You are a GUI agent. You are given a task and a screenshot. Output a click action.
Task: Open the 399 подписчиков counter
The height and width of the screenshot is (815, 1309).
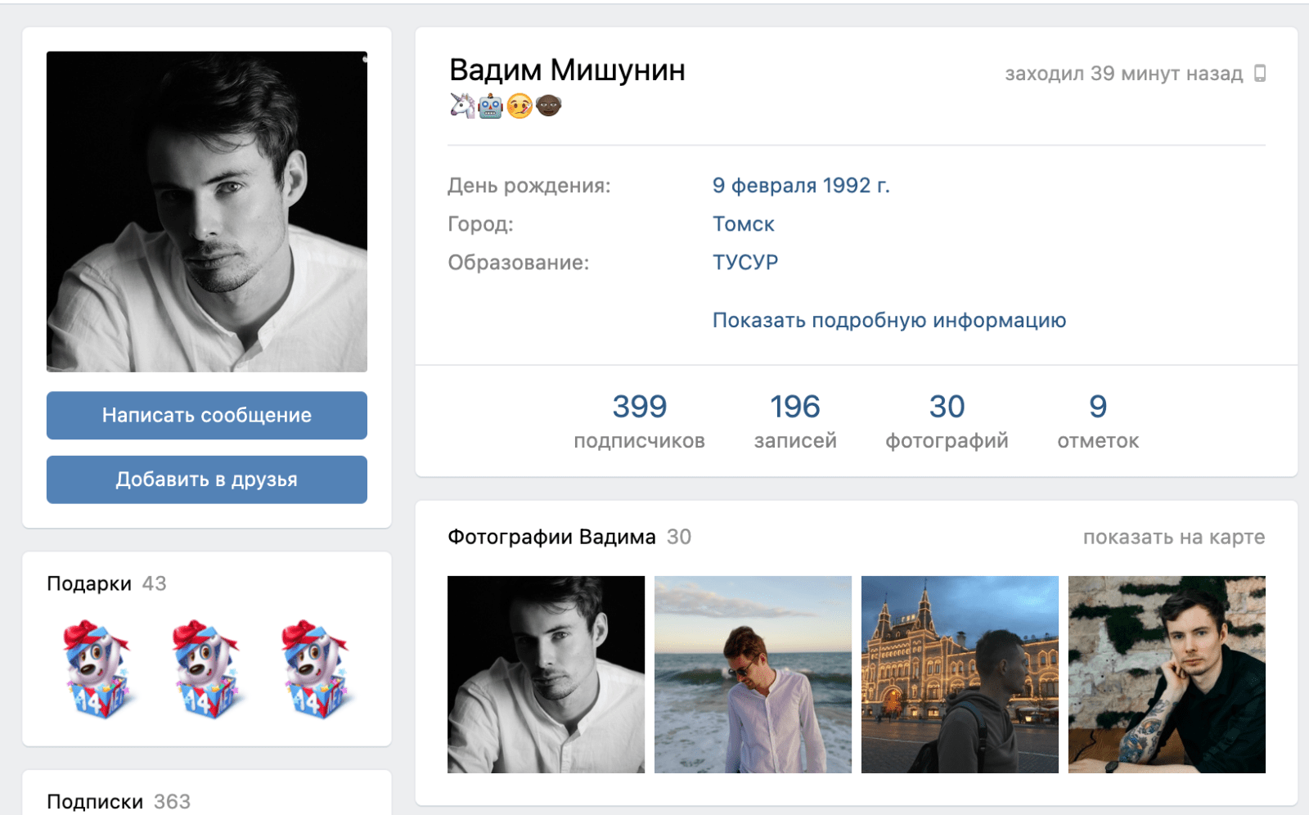[639, 421]
